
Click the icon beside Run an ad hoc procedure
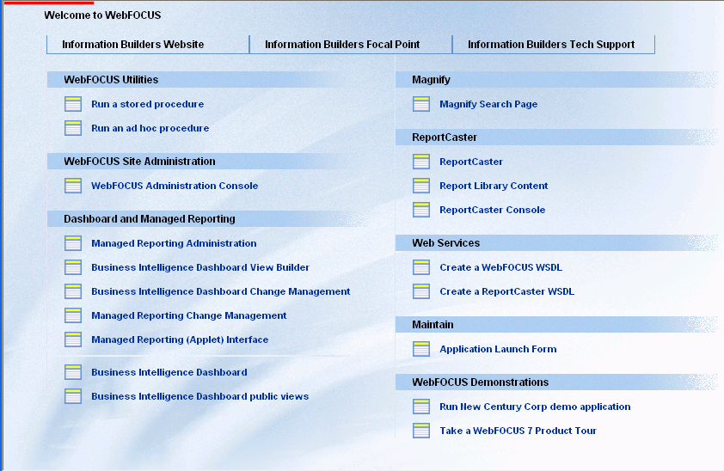pyautogui.click(x=73, y=128)
